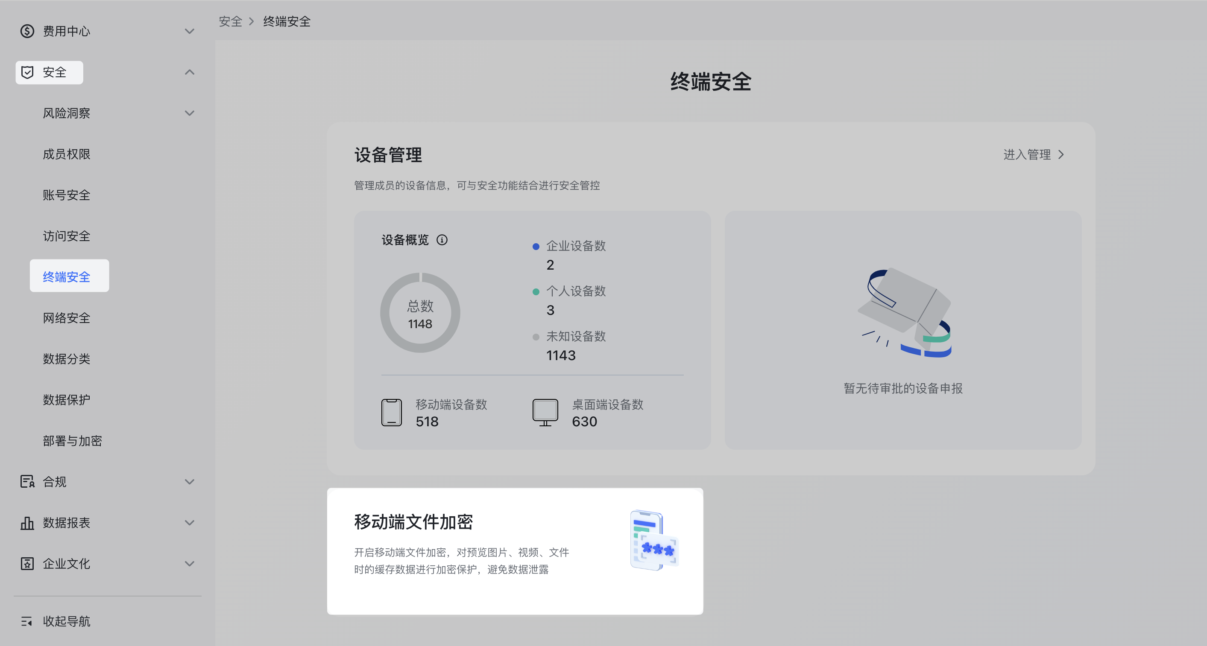
Task: Click the green dot for 个人设备数
Action: point(536,291)
